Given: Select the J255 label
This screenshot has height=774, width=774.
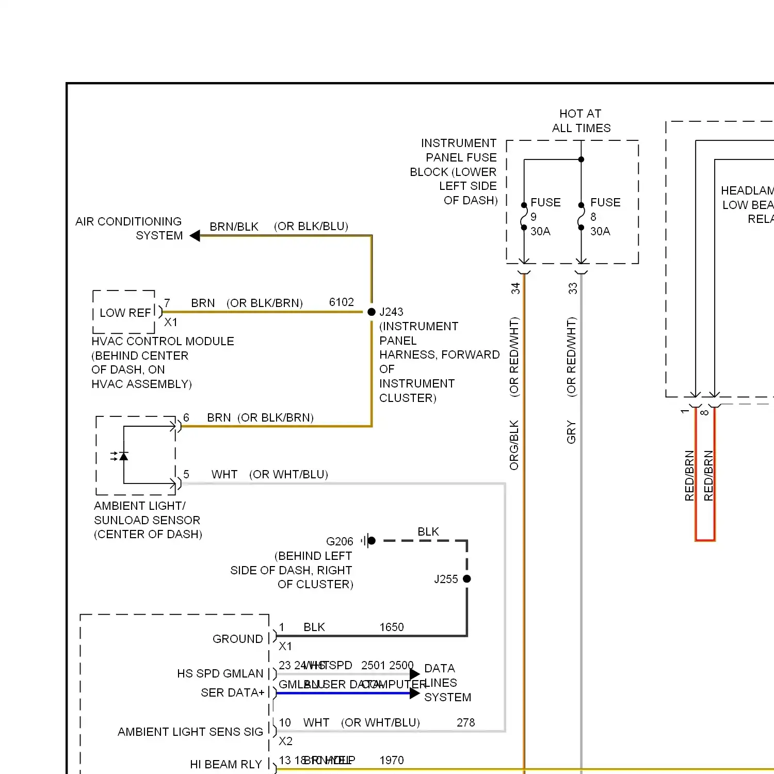Looking at the screenshot, I should [446, 579].
